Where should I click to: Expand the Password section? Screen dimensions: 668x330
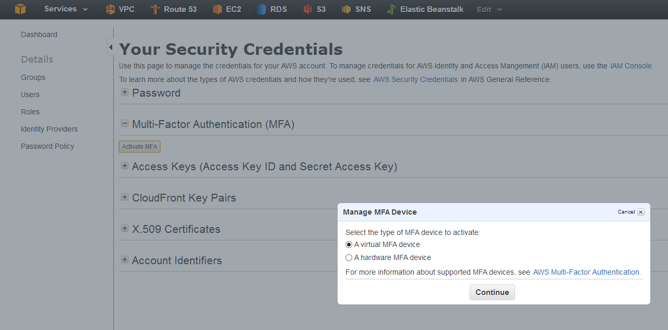pos(125,92)
